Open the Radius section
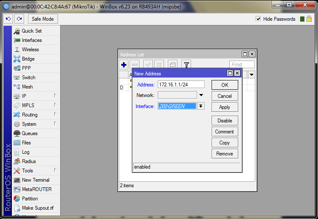Viewport: 318px width, 219px height. [36, 161]
